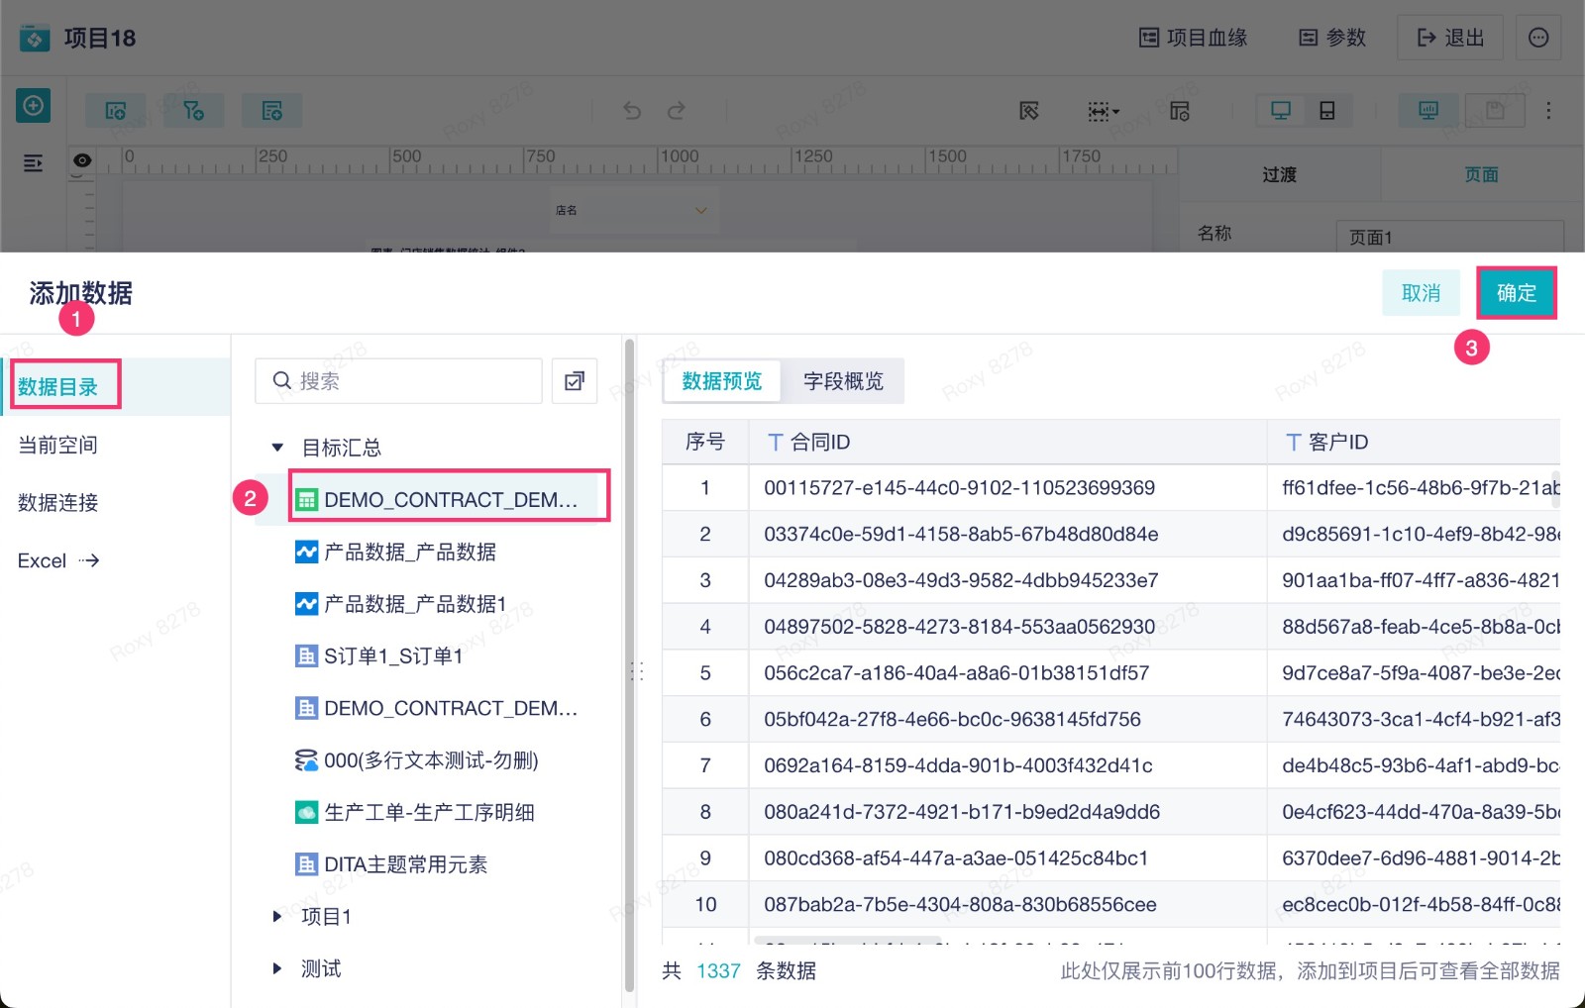Image resolution: width=1585 pixels, height=1008 pixels.
Task: Click the circular ellipsis button near 退出
Action: coord(1538,38)
